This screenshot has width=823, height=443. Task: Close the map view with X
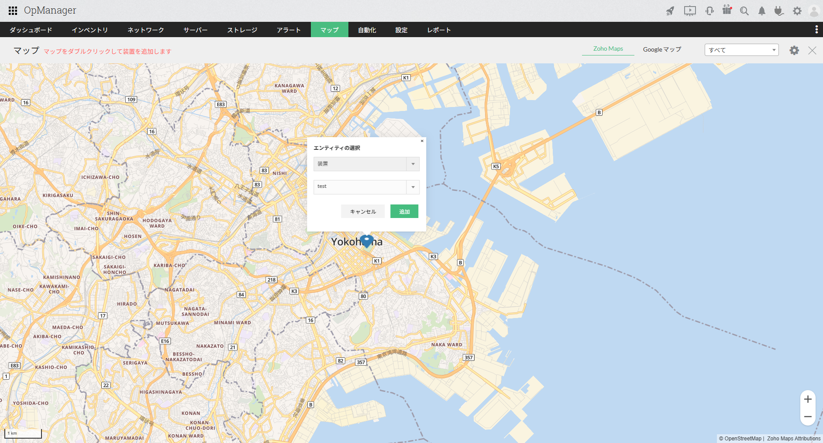tap(812, 50)
